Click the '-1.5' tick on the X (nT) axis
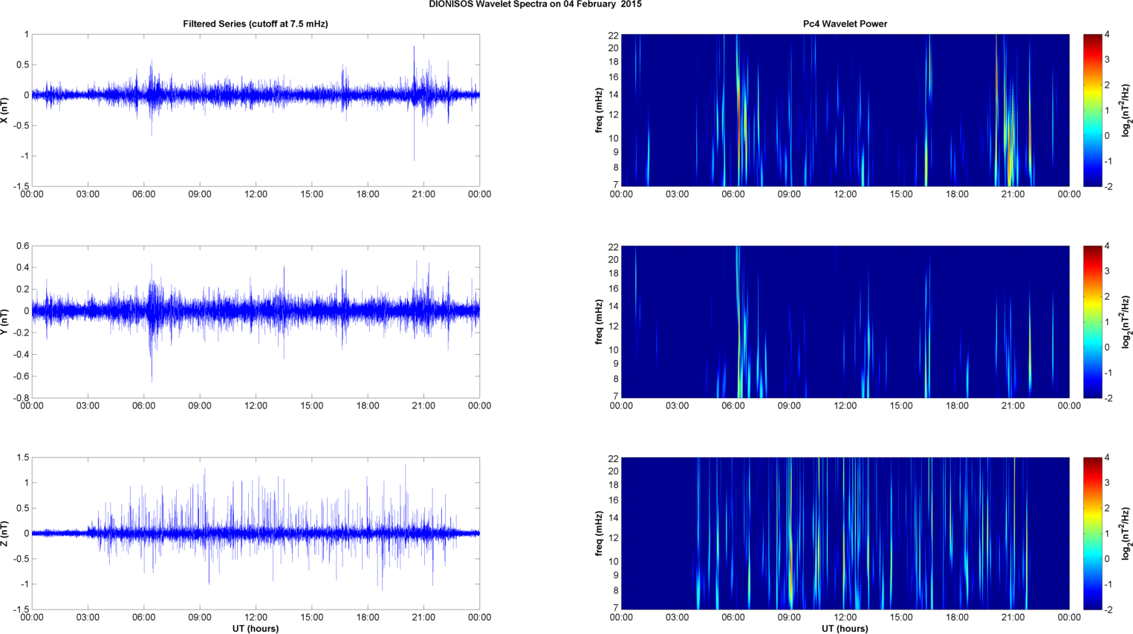The width and height of the screenshot is (1133, 634). [x=21, y=186]
